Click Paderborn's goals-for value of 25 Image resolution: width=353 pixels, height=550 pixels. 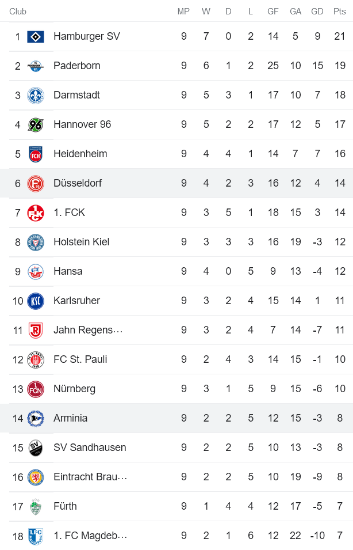[x=273, y=65]
